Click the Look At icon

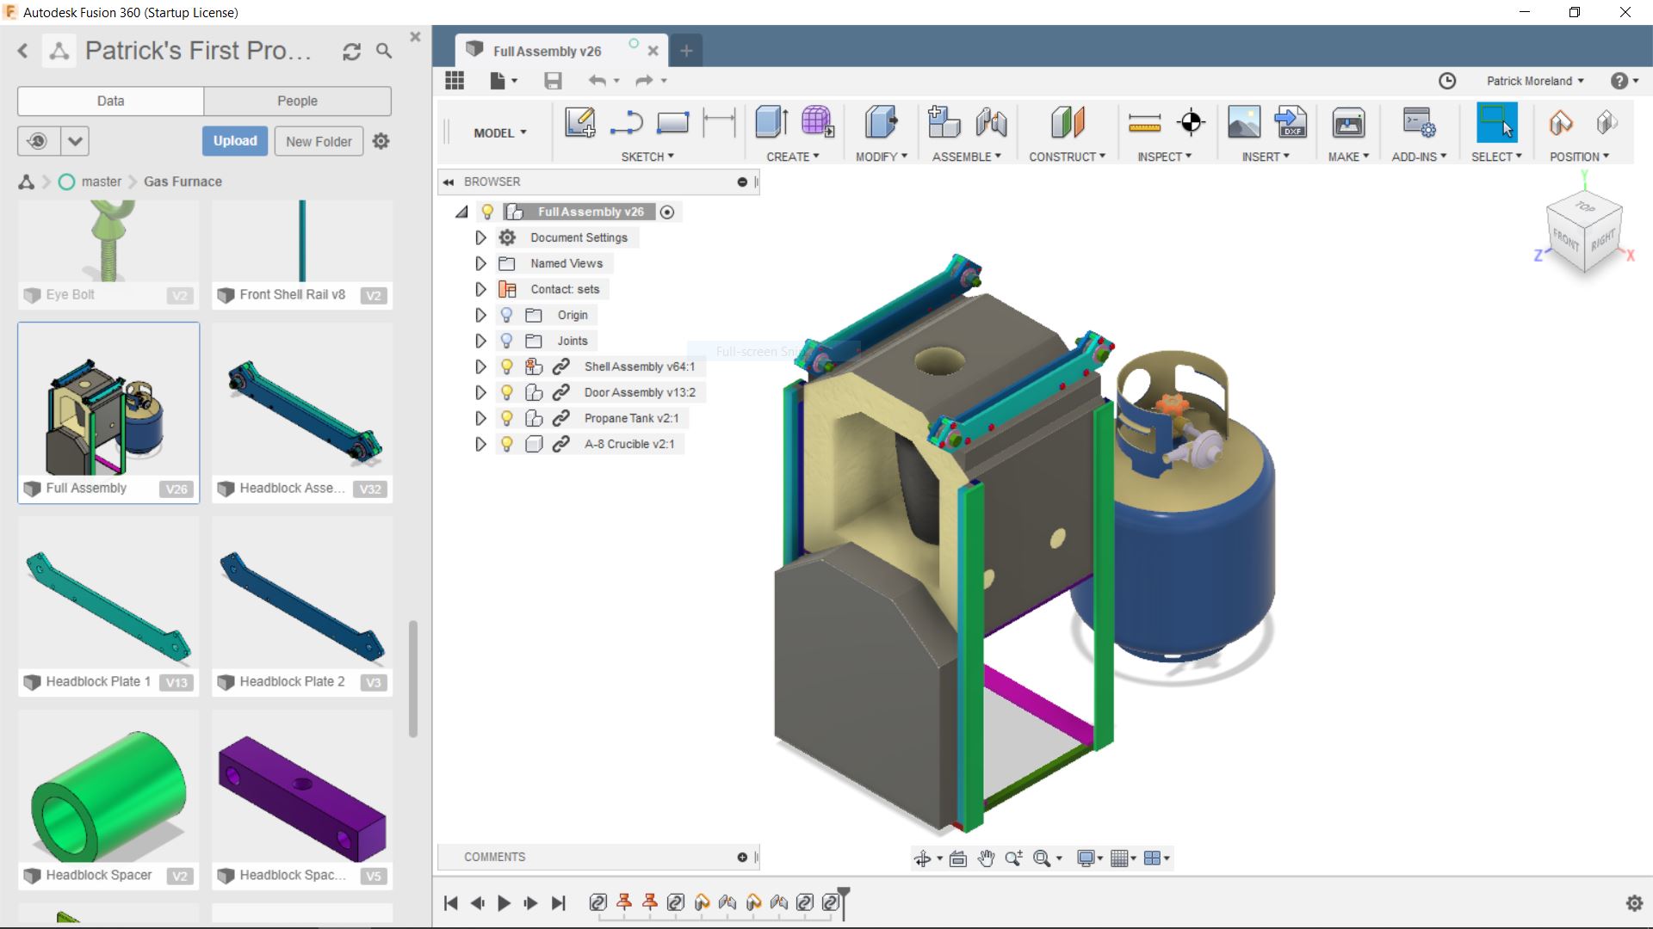[957, 858]
